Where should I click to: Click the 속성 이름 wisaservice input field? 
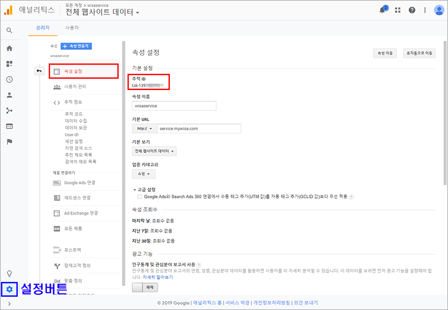point(174,106)
